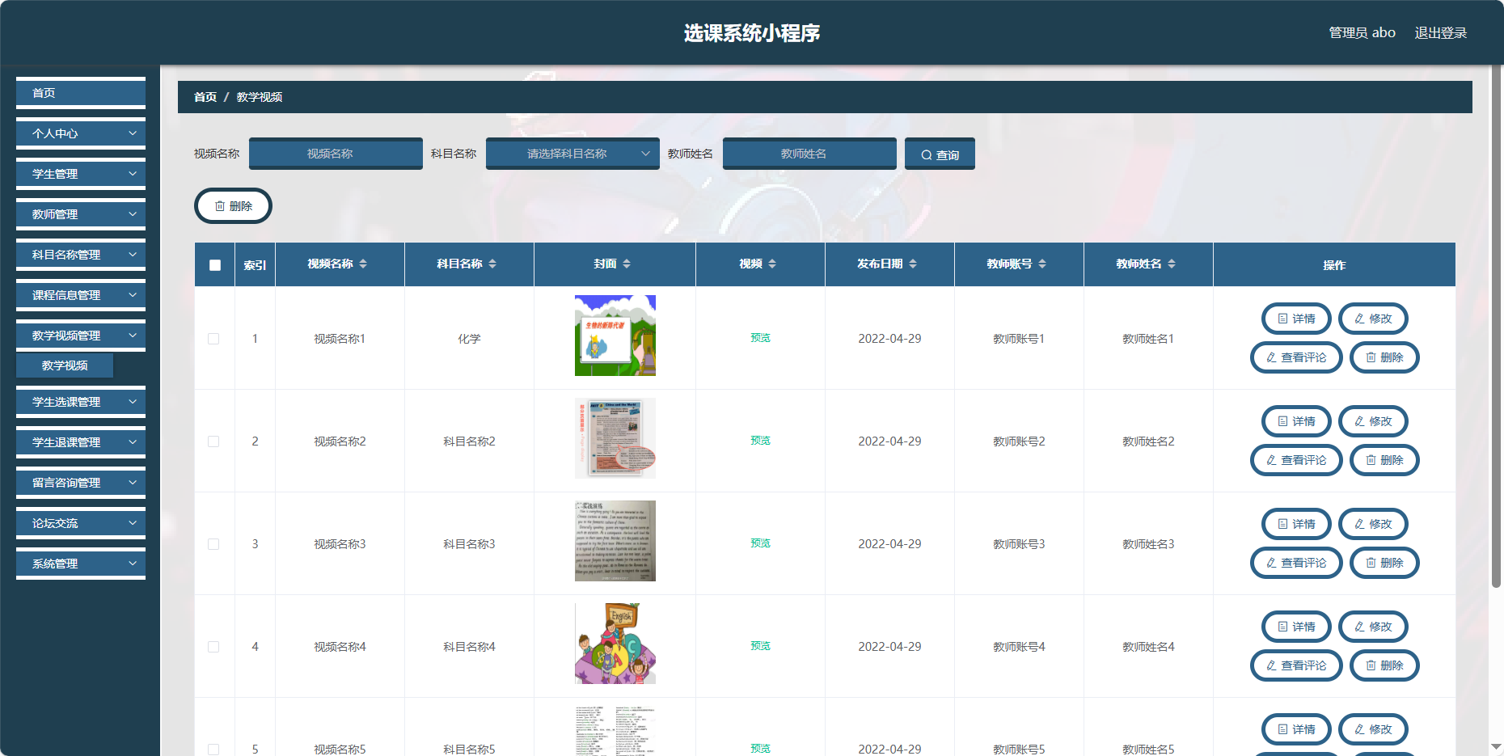
Task: Preview video via 预览 in row 1
Action: pyautogui.click(x=760, y=338)
